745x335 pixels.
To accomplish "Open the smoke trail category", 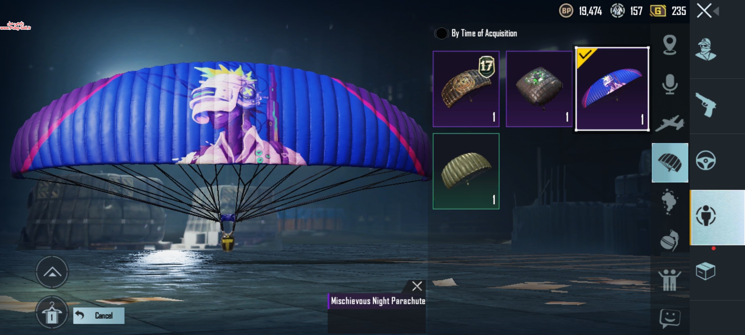I will [x=669, y=202].
